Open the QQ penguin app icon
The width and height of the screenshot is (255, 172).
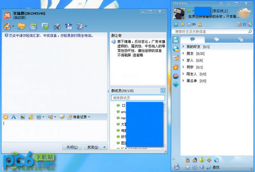195,160
